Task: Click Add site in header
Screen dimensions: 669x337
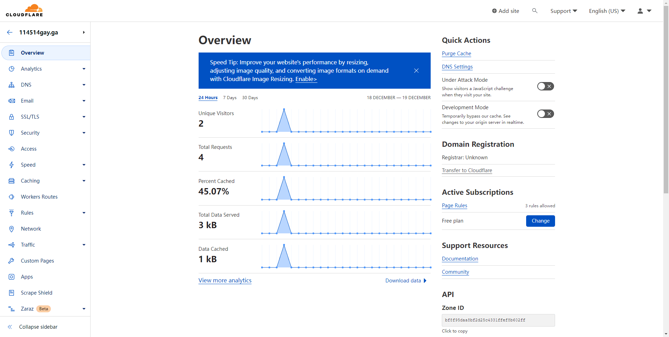Action: coord(505,11)
